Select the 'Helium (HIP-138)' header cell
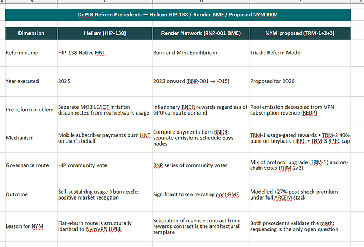The image size is (364, 247). [105, 33]
